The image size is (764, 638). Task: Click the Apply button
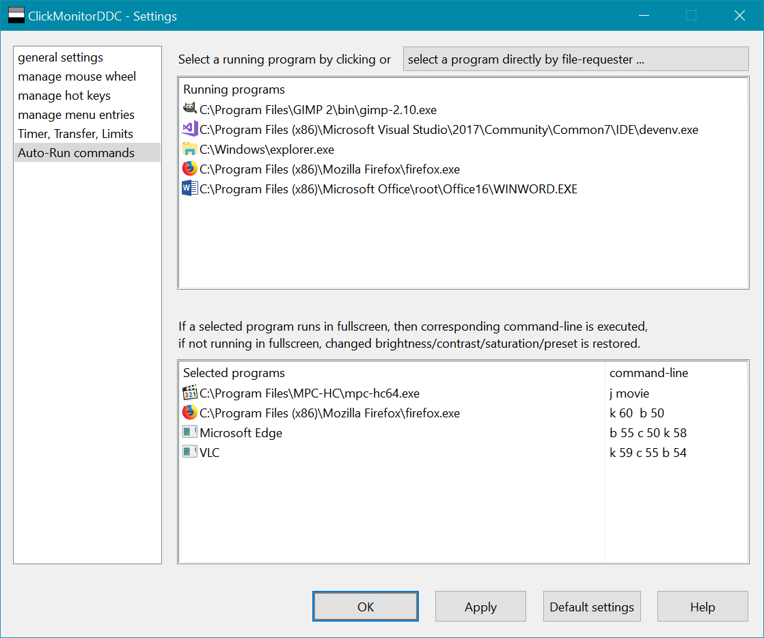point(480,607)
